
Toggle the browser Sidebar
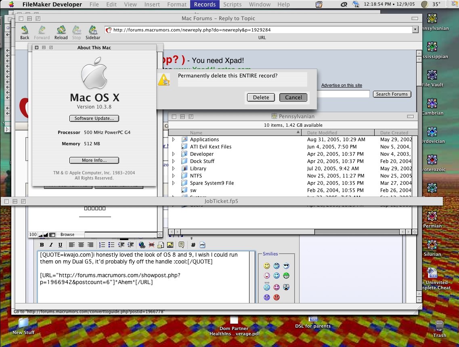click(93, 32)
